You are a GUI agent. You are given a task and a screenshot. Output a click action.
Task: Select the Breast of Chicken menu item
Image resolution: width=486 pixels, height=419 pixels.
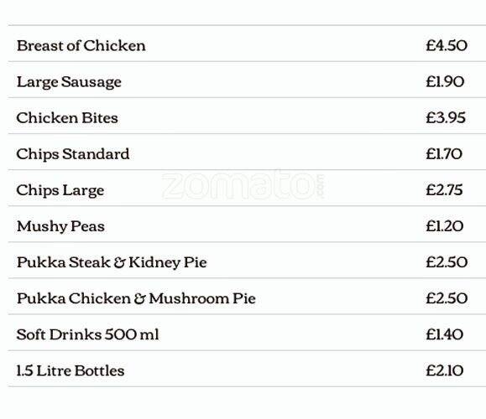pos(81,46)
